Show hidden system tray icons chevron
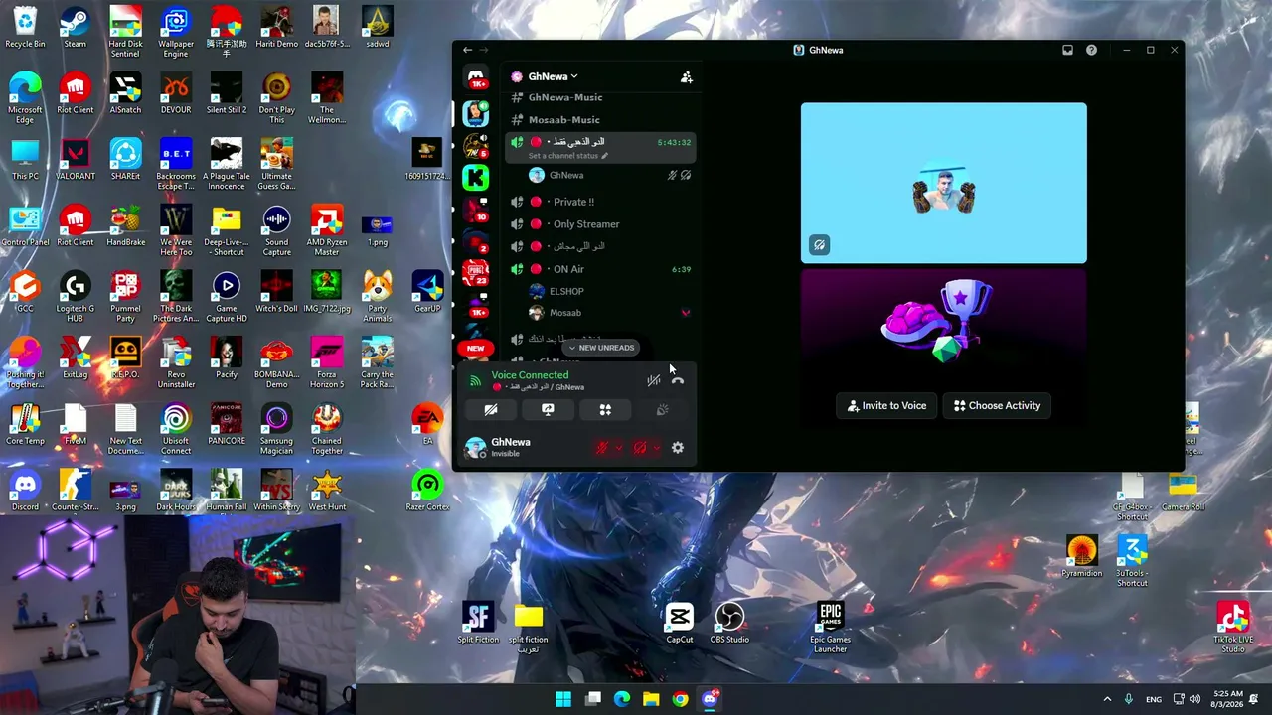The height and width of the screenshot is (715, 1272). (x=1107, y=699)
